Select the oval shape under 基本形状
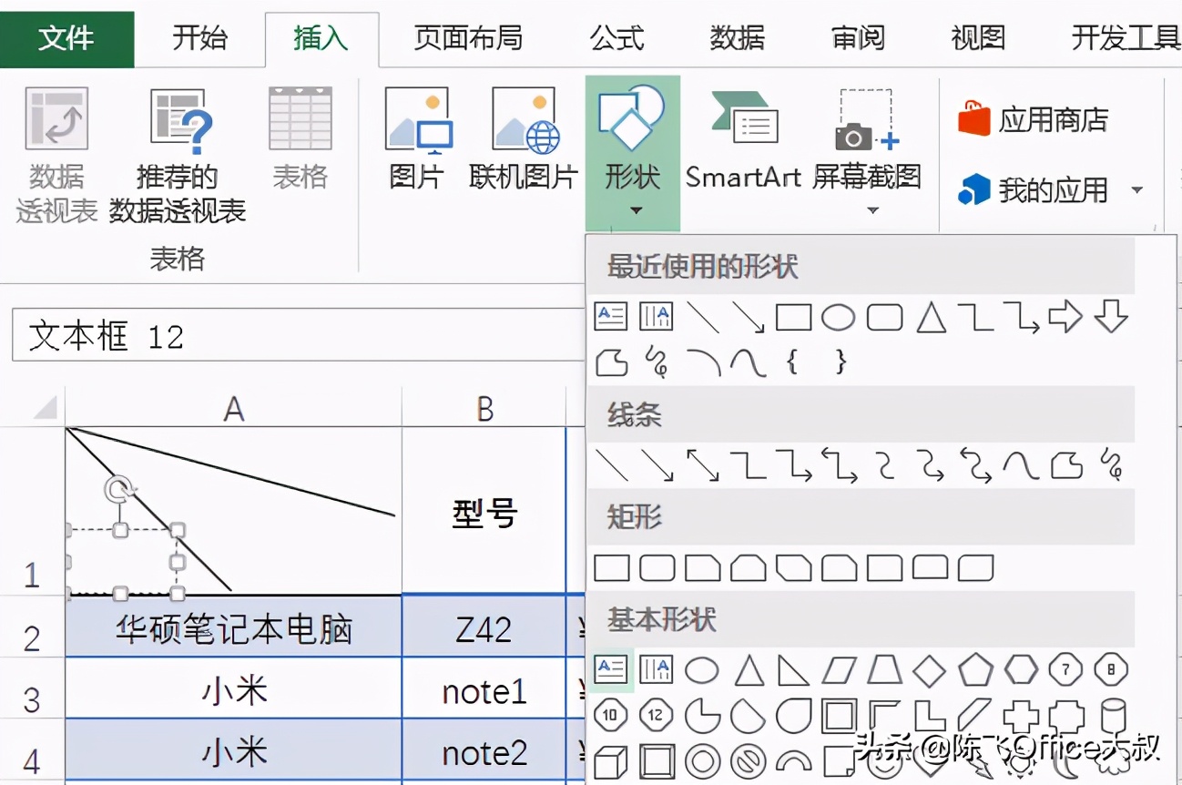 tap(702, 668)
